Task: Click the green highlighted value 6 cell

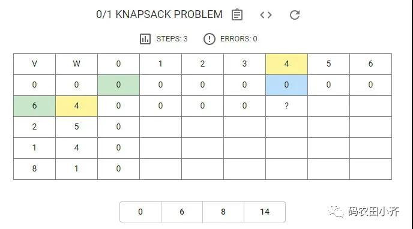Action: 34,106
